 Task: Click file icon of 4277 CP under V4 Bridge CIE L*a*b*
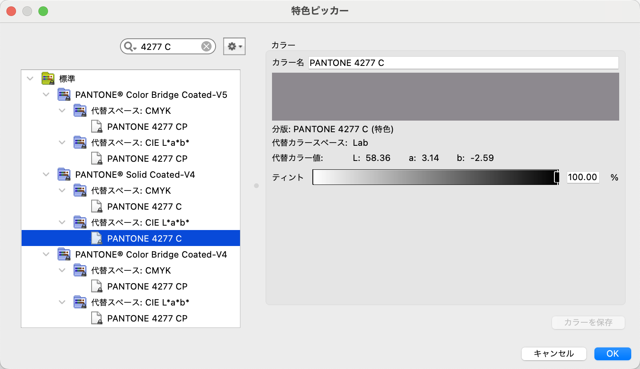click(x=96, y=318)
